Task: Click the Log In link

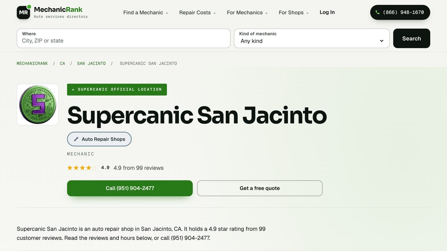Action: point(327,12)
